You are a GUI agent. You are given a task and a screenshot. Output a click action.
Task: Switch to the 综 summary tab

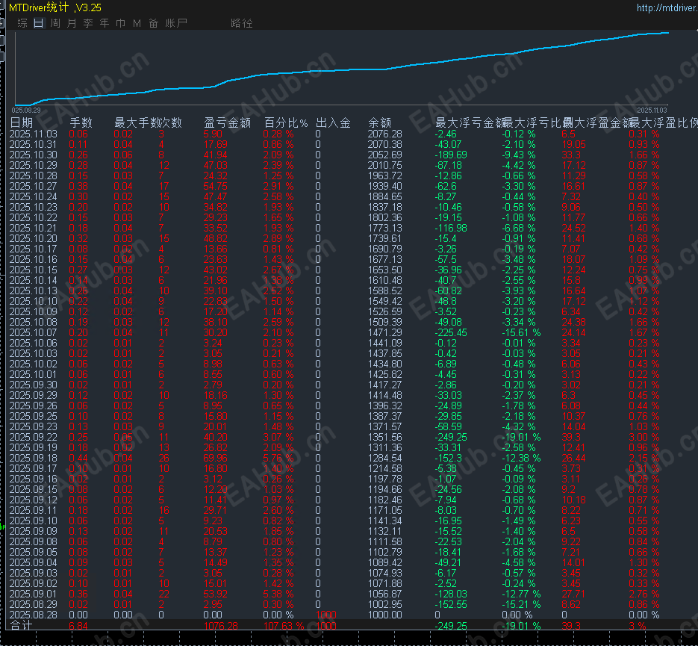tap(22, 23)
